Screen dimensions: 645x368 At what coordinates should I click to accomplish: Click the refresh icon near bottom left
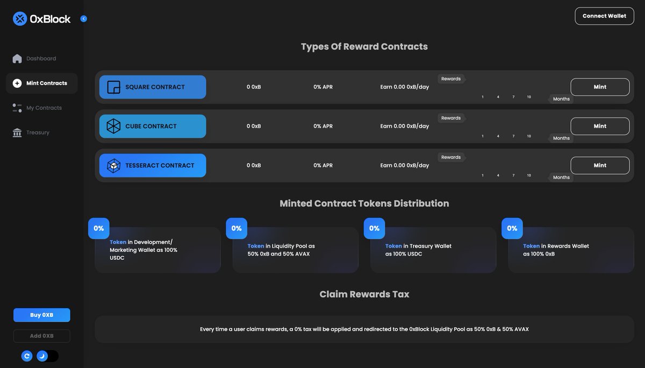coord(27,356)
